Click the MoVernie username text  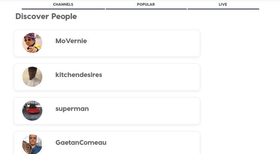click(x=71, y=41)
